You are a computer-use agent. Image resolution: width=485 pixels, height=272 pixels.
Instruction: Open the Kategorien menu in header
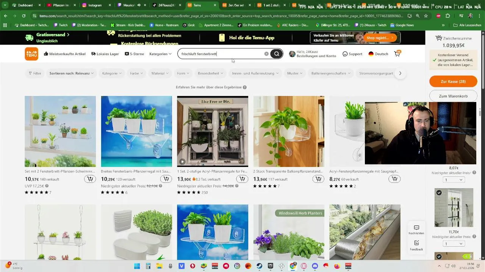coord(160,54)
